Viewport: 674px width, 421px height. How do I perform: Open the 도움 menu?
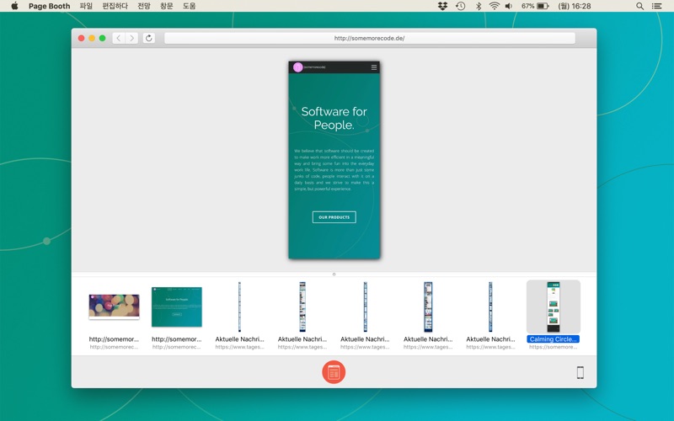click(x=189, y=6)
